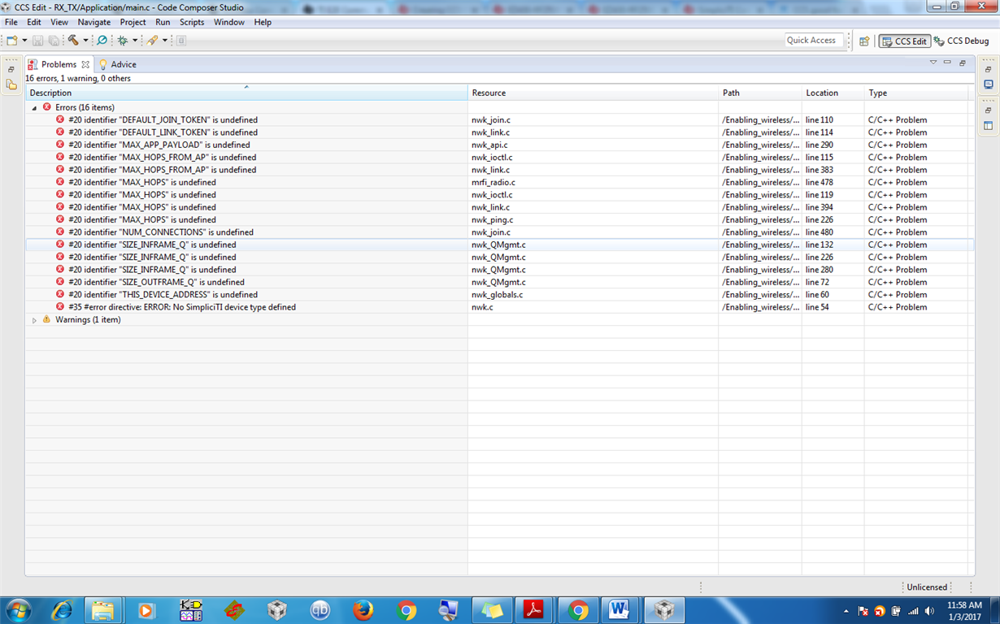Open the Run menu
Screen dimensions: 1000x624
click(163, 22)
